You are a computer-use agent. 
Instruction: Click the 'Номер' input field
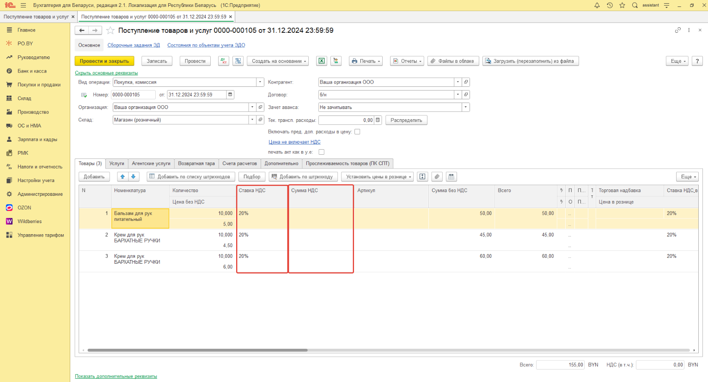(x=133, y=95)
